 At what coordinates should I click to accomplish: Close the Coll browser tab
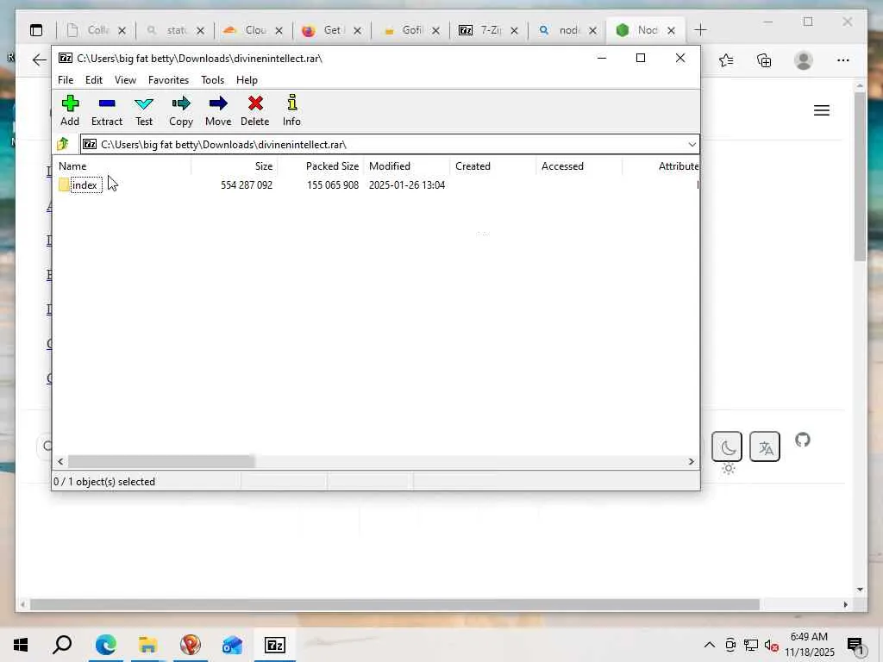(x=122, y=31)
